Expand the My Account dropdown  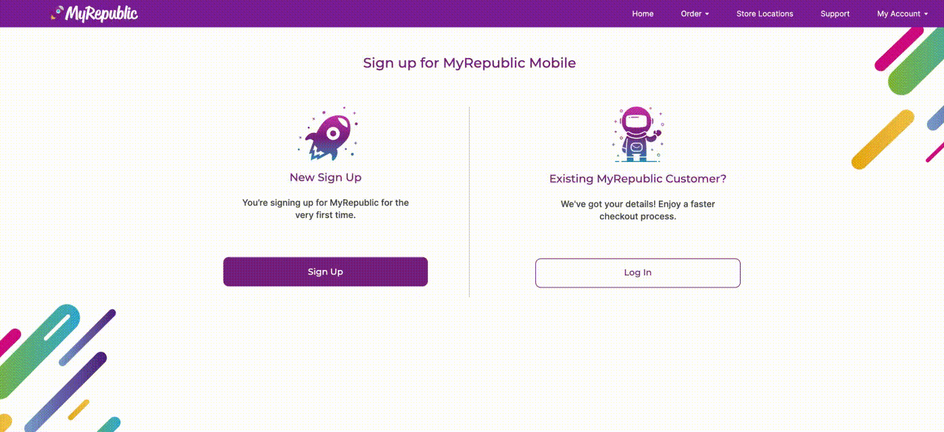point(902,13)
